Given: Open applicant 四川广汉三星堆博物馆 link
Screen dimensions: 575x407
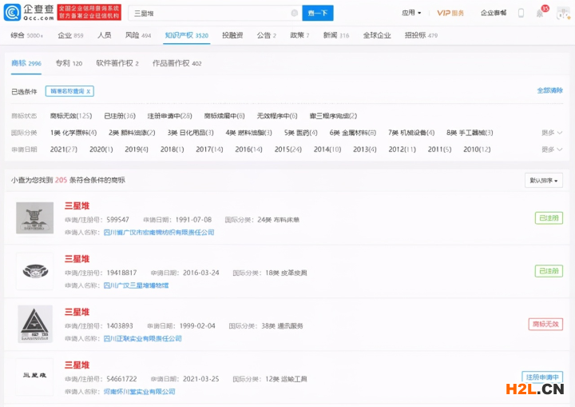Looking at the screenshot, I should click(x=136, y=285).
